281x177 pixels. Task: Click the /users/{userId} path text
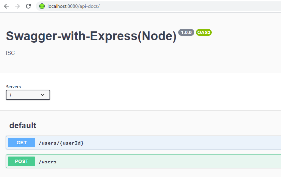61,143
